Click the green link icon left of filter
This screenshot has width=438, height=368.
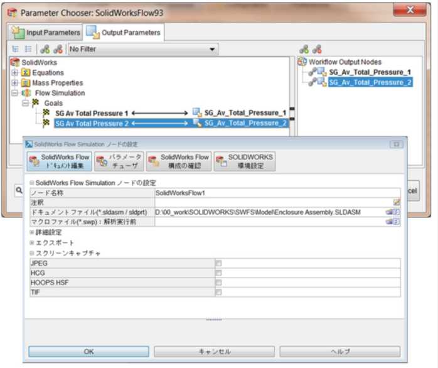point(45,49)
